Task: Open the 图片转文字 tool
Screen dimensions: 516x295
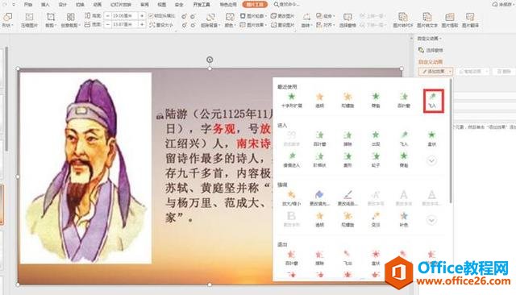Action: (427, 20)
